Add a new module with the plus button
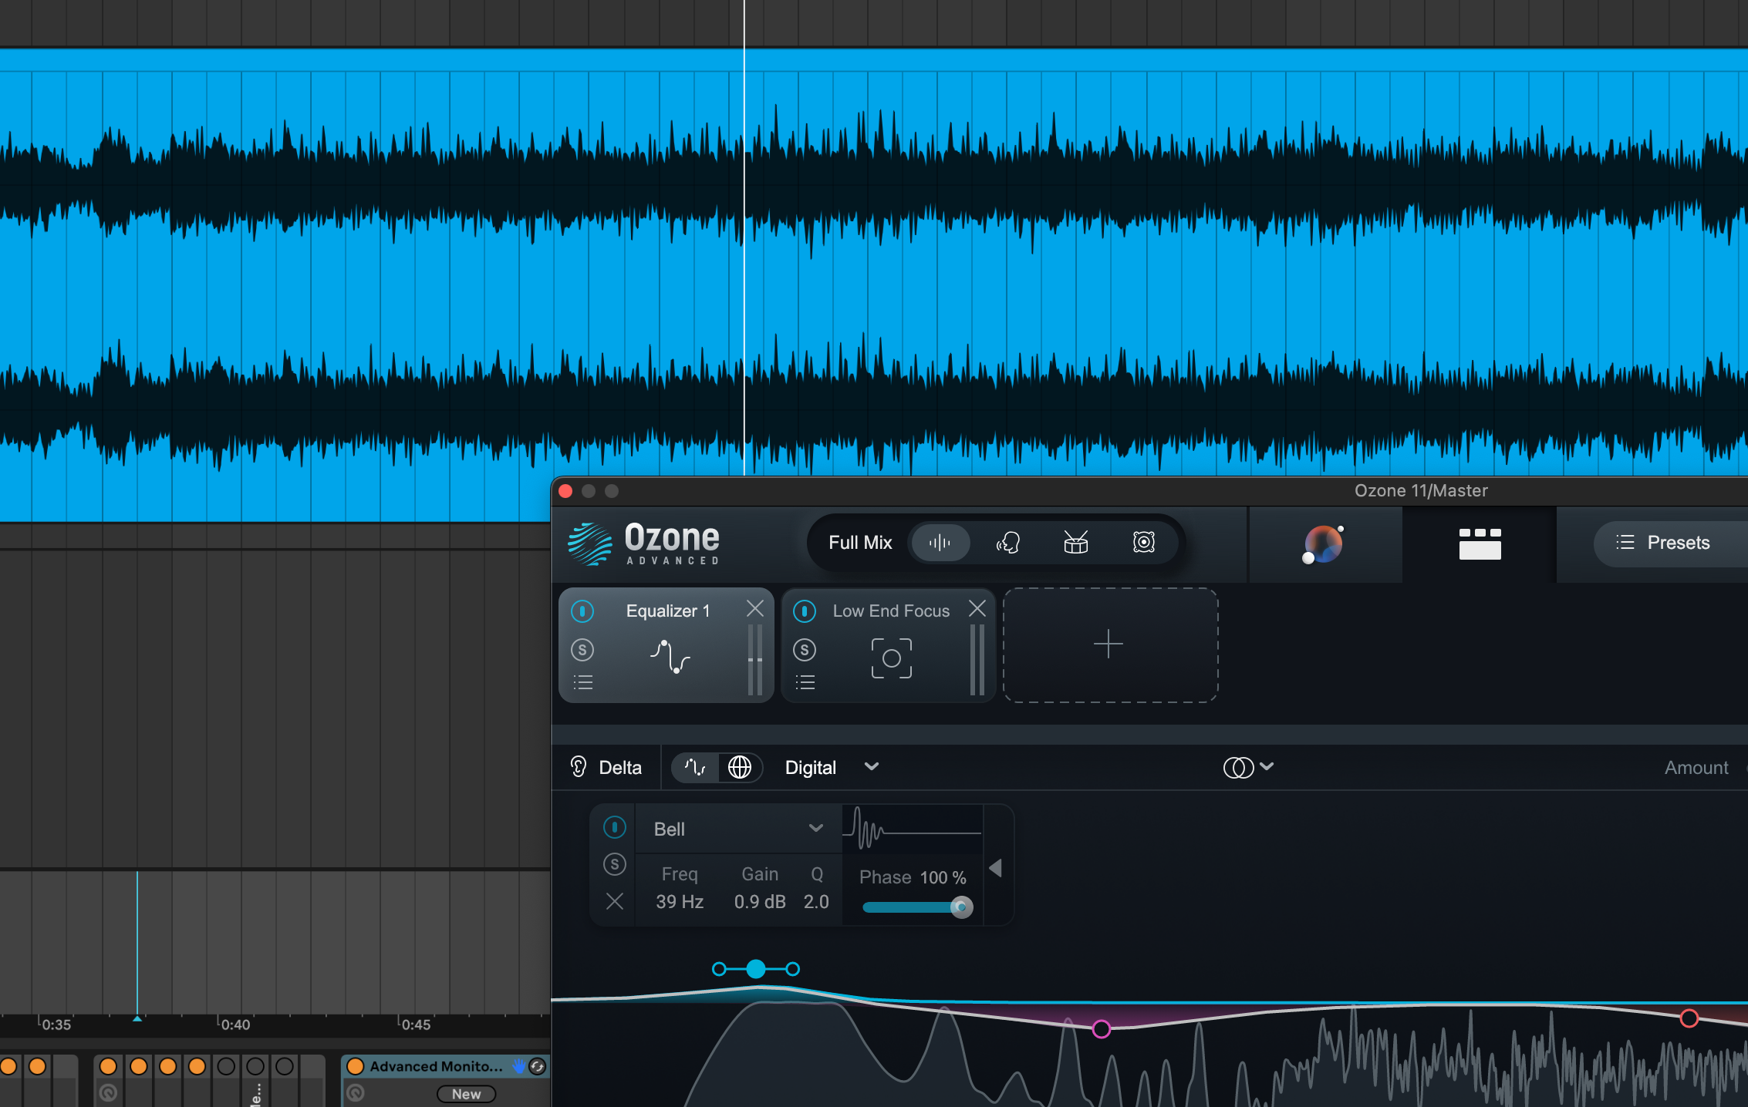This screenshot has height=1107, width=1748. pyautogui.click(x=1109, y=643)
